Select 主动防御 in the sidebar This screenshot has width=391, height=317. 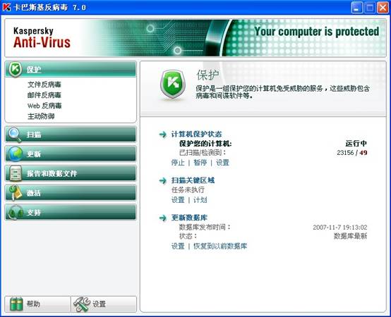[41, 116]
